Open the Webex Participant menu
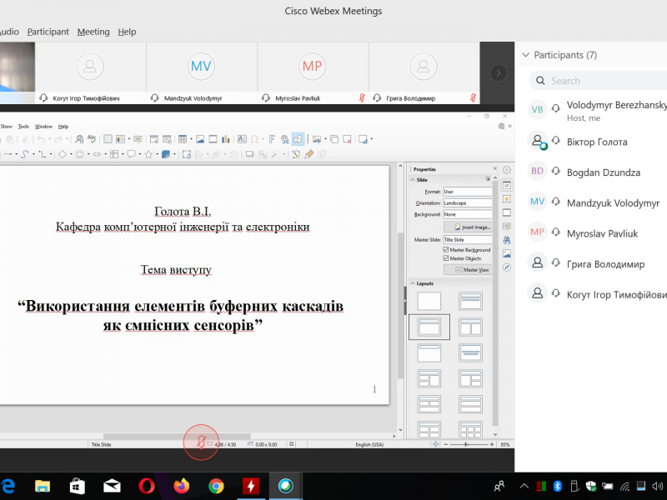Viewport: 667px width, 500px height. pyautogui.click(x=48, y=32)
